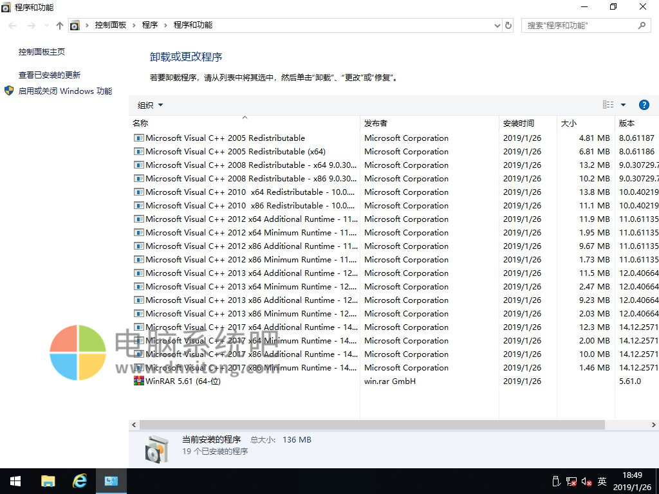Click the WinRAR 5.61 program icon
This screenshot has height=494, width=659.
[139, 381]
